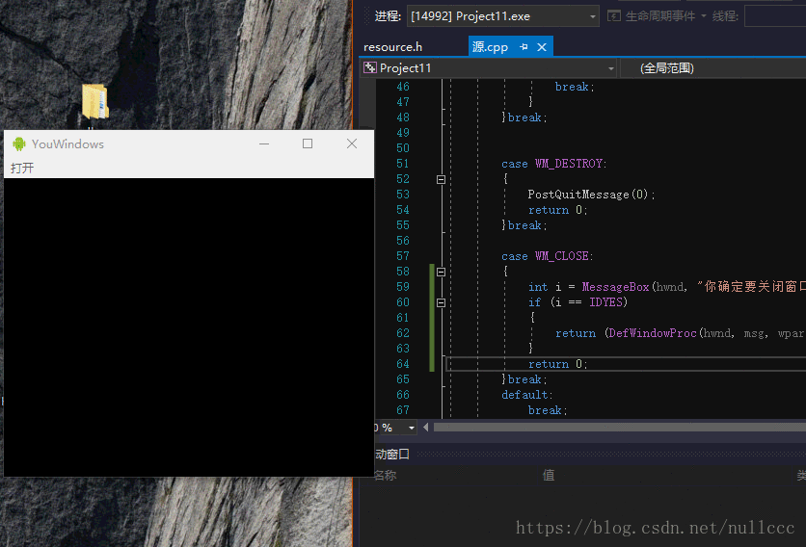Click the 线程 thread input box
Viewport: 806px width, 547px height.
tap(775, 16)
